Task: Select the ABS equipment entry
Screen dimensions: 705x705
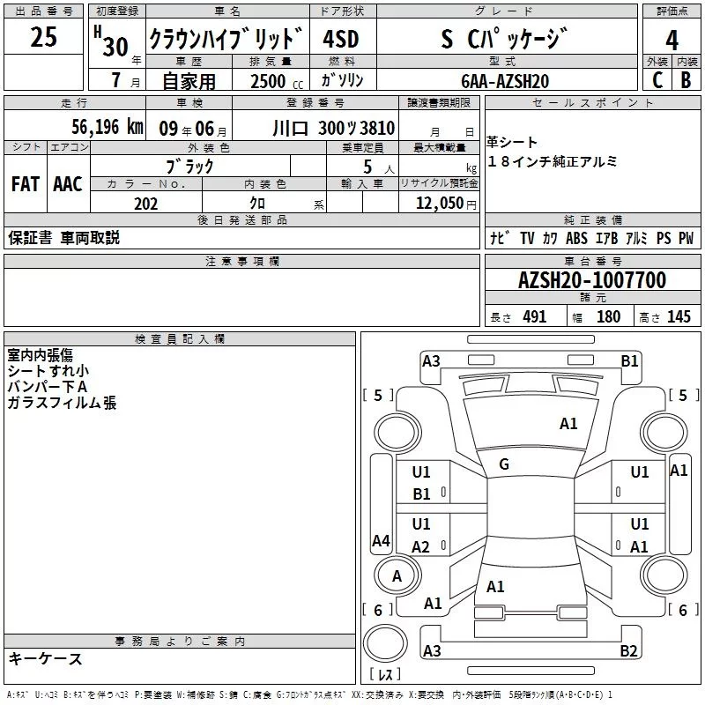Action: tap(576, 238)
